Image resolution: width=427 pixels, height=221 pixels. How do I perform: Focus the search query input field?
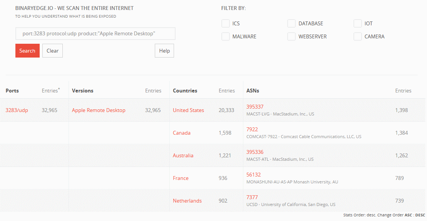(x=95, y=34)
